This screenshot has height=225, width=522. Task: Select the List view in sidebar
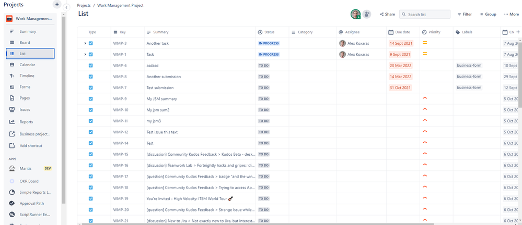click(30, 54)
